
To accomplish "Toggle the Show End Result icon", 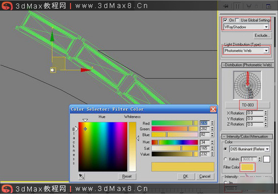I will [x=238, y=6].
